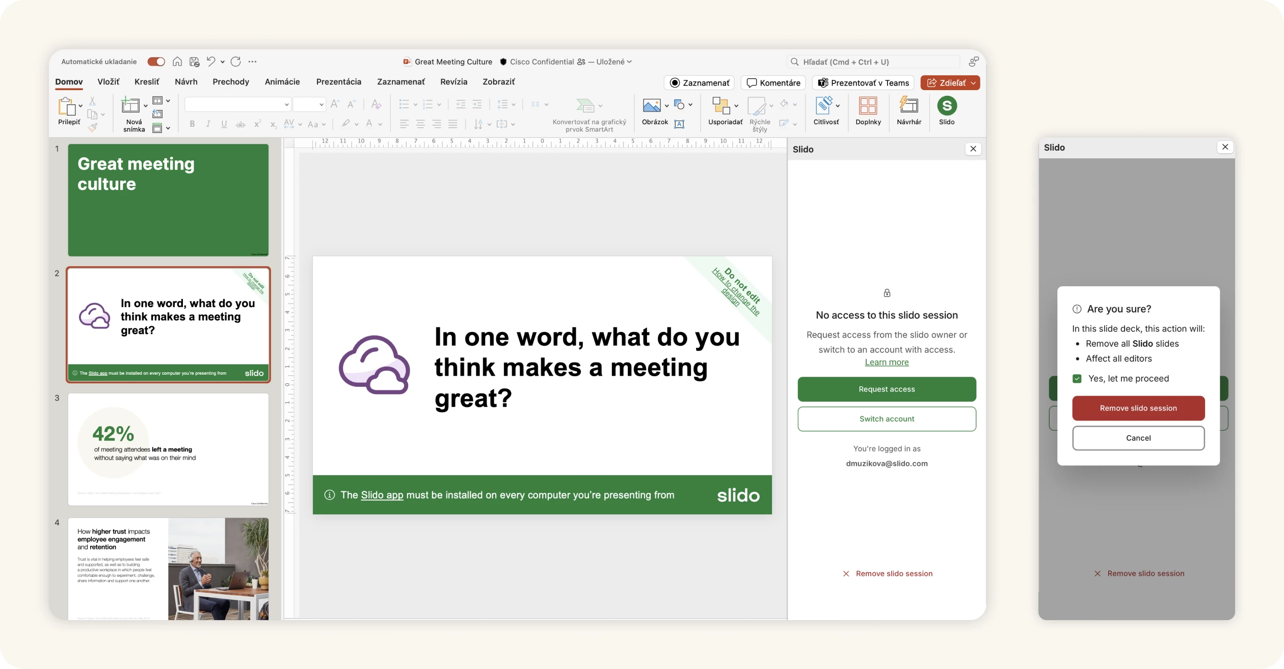This screenshot has height=669, width=1284.
Task: Click the strikethrough icon
Action: tap(240, 124)
